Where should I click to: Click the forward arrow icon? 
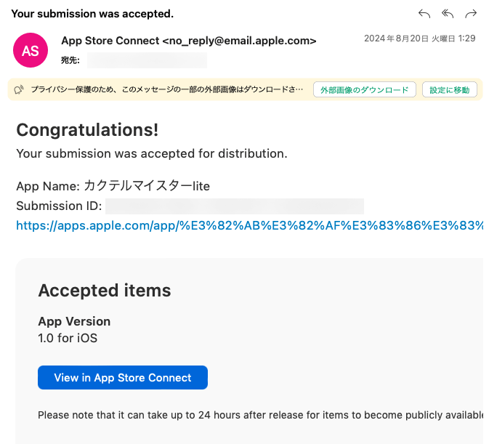pos(471,14)
